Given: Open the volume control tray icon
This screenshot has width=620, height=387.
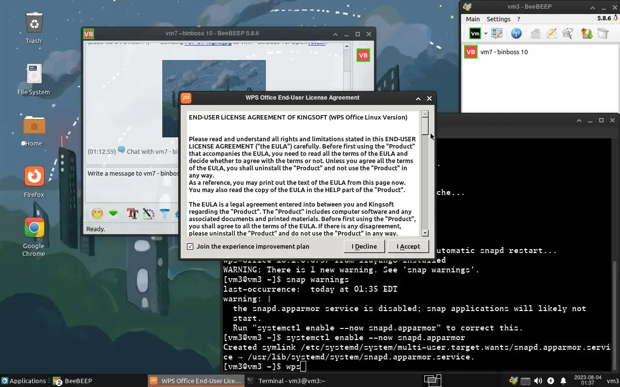Looking at the screenshot, I should [x=538, y=381].
